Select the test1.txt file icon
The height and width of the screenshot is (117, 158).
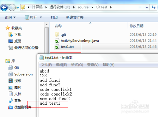pos(57,46)
